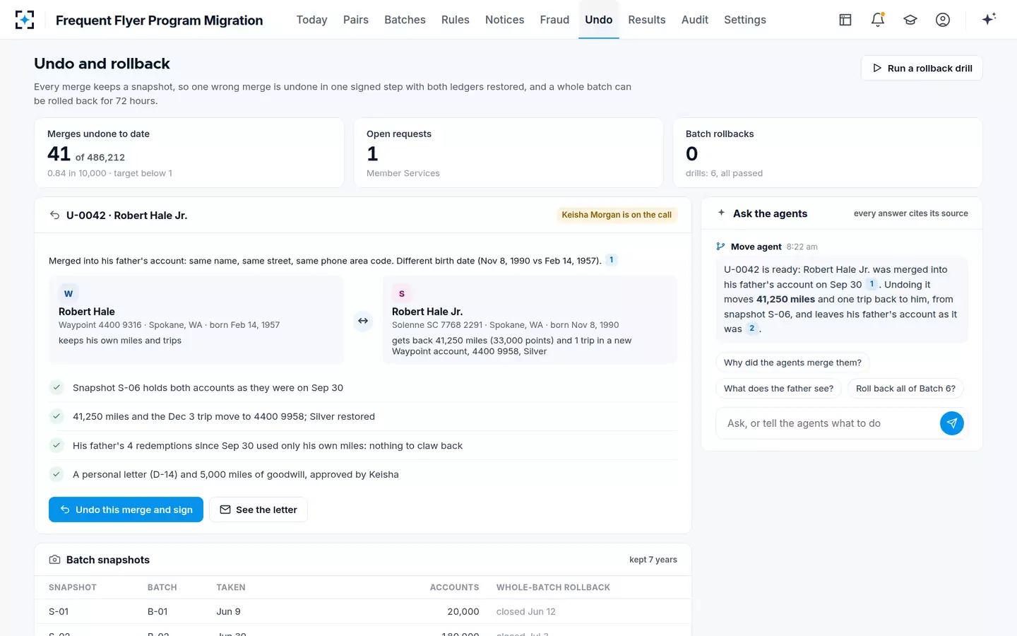Open the layout panel icon
The width and height of the screenshot is (1017, 636).
845,20
